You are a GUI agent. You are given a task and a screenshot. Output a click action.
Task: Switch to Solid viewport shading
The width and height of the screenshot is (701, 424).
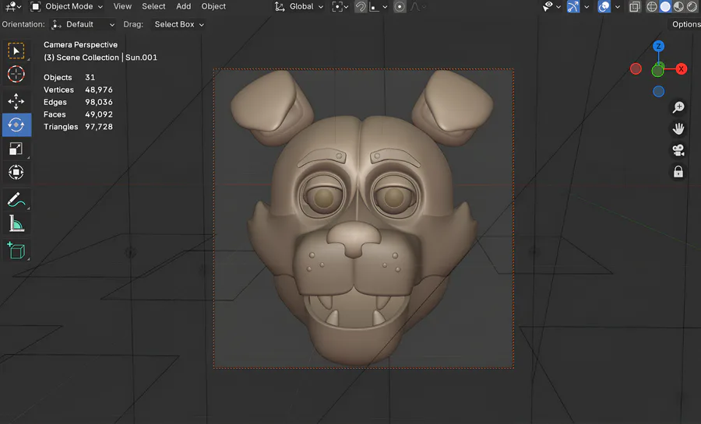665,6
